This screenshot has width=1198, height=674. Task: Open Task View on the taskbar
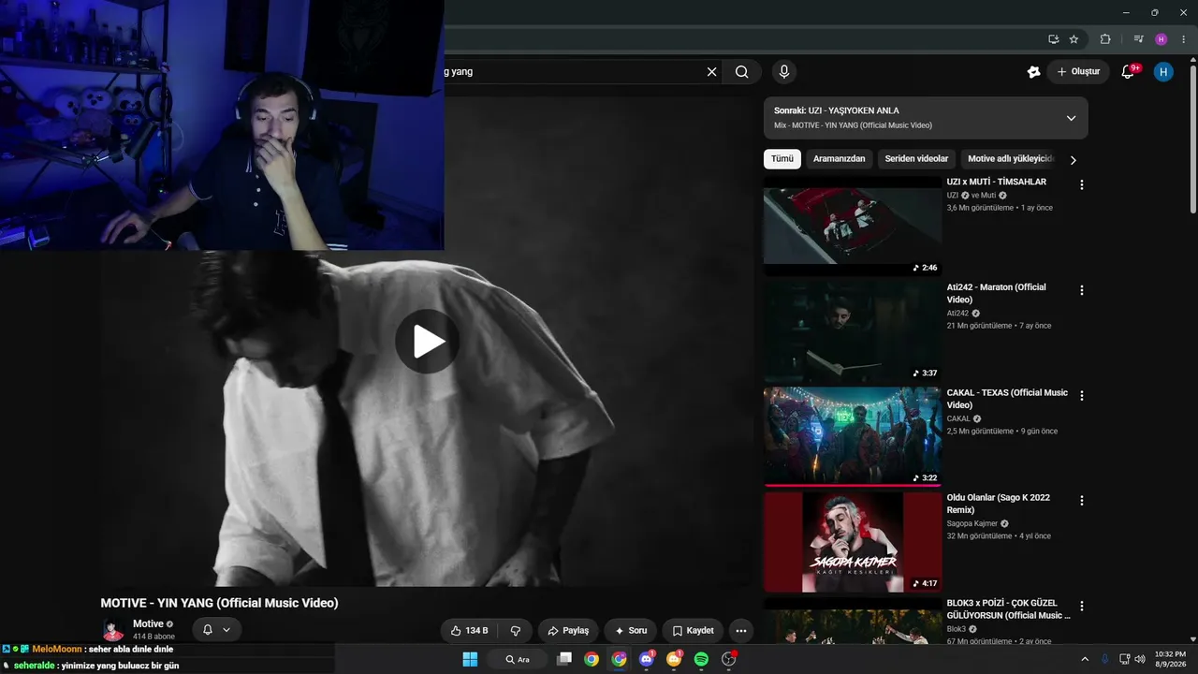tap(563, 659)
